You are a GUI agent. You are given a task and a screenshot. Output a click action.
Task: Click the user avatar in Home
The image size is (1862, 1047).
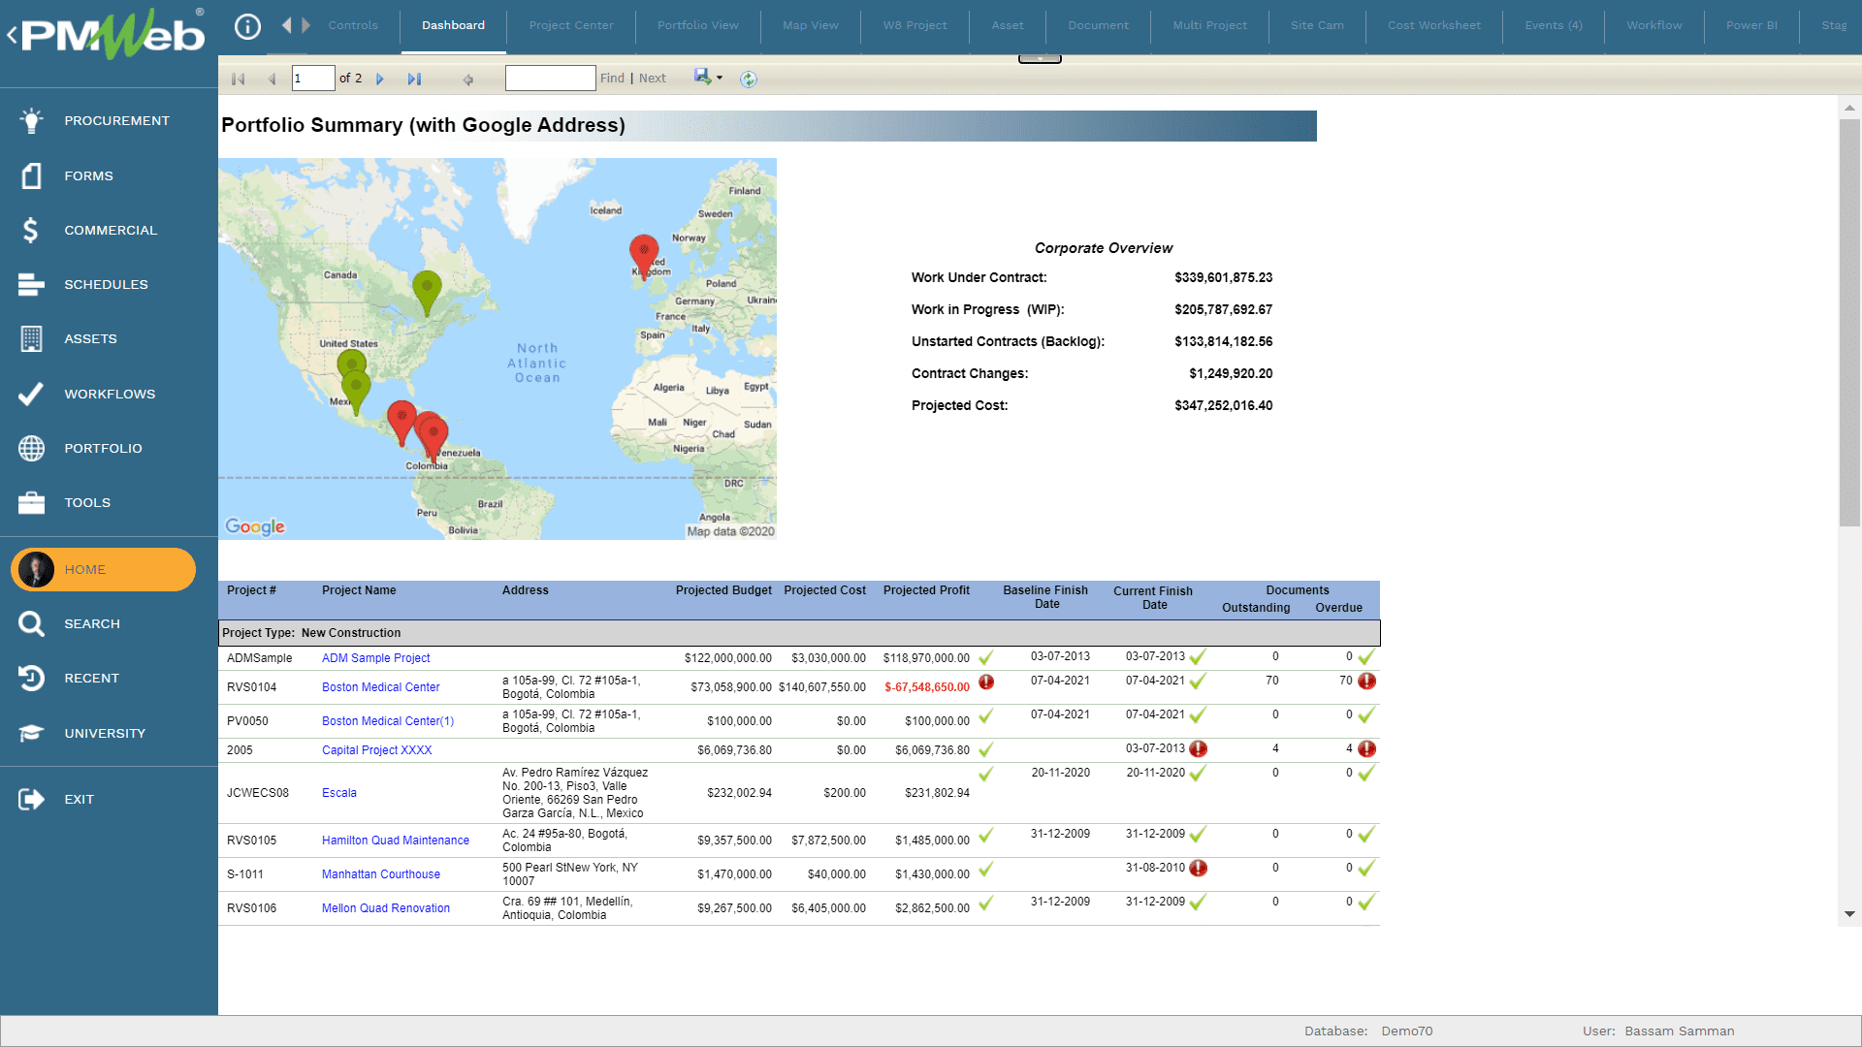pos(37,569)
